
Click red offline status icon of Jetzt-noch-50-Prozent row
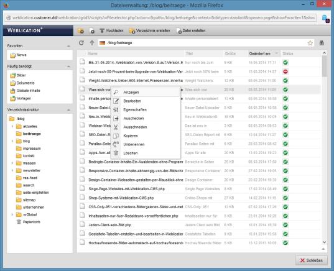tap(285, 71)
